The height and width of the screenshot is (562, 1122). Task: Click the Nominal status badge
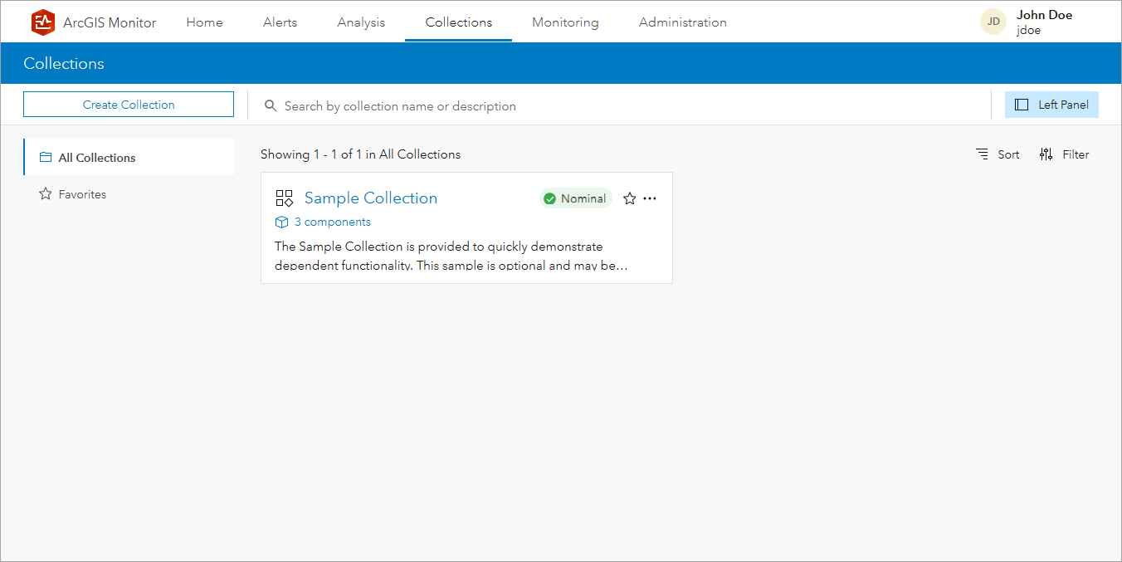click(575, 198)
